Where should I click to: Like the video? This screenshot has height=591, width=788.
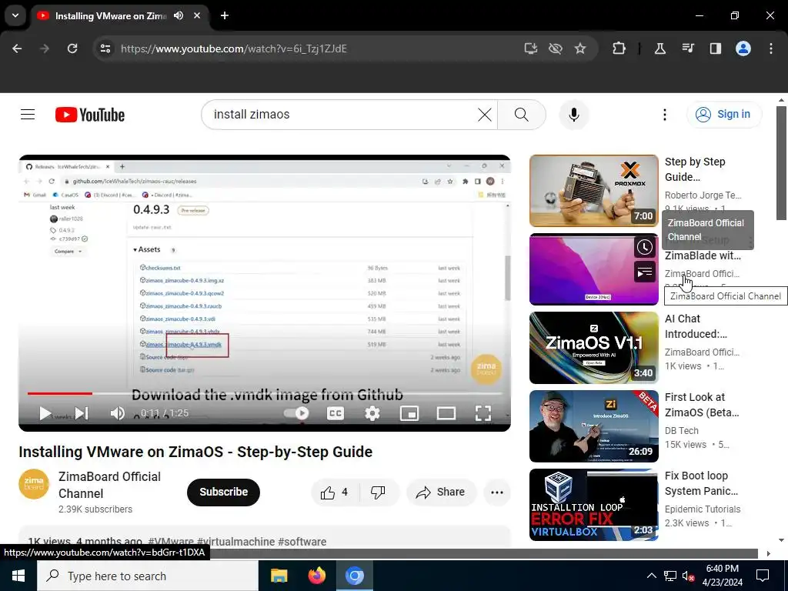pos(336,492)
